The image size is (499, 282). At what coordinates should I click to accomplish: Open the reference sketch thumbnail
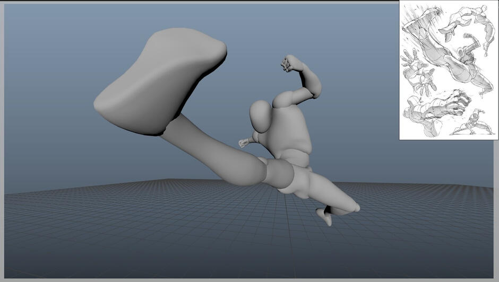click(x=449, y=70)
